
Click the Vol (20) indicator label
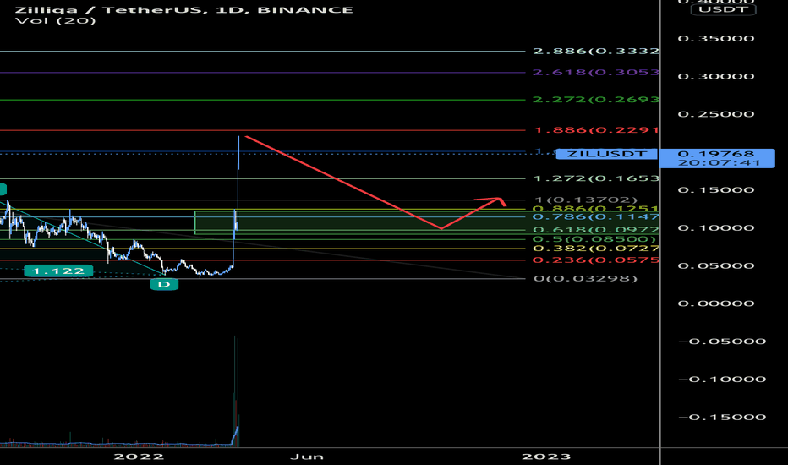[x=55, y=20]
